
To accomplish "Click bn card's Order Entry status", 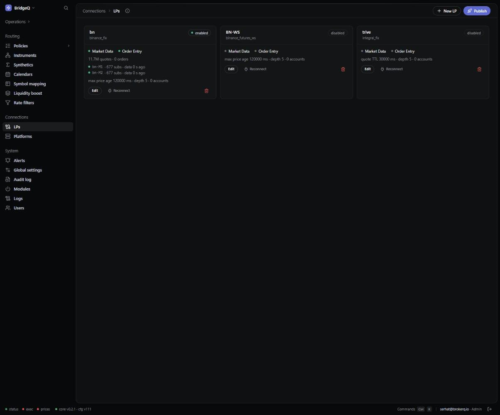I will click(x=130, y=51).
